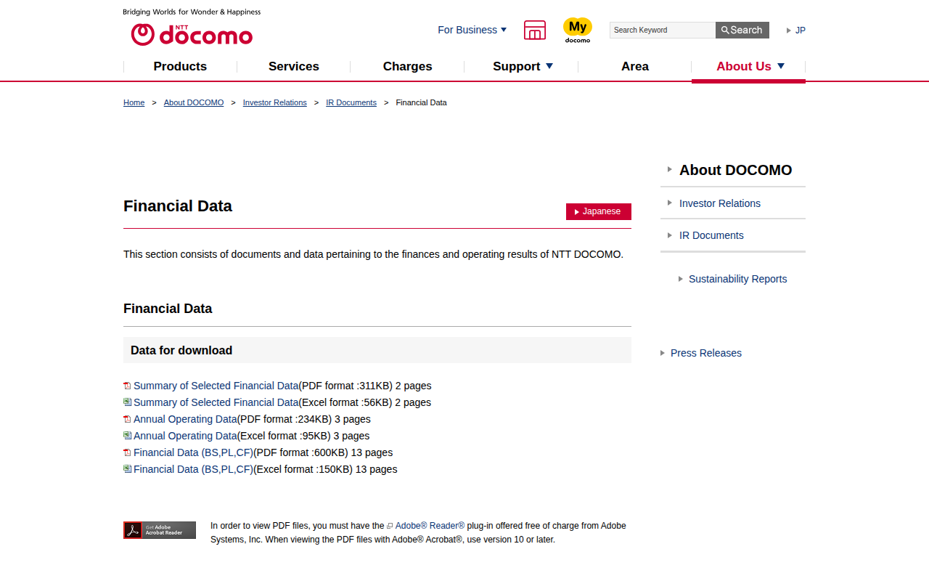Image resolution: width=929 pixels, height=581 pixels.
Task: Click the NTT docomo logo
Action: click(192, 34)
